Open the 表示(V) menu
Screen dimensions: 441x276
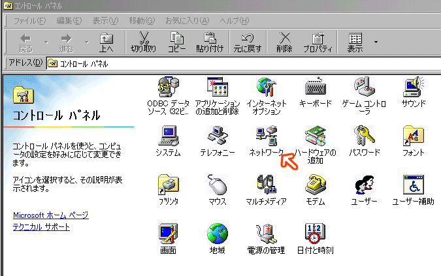tap(105, 21)
